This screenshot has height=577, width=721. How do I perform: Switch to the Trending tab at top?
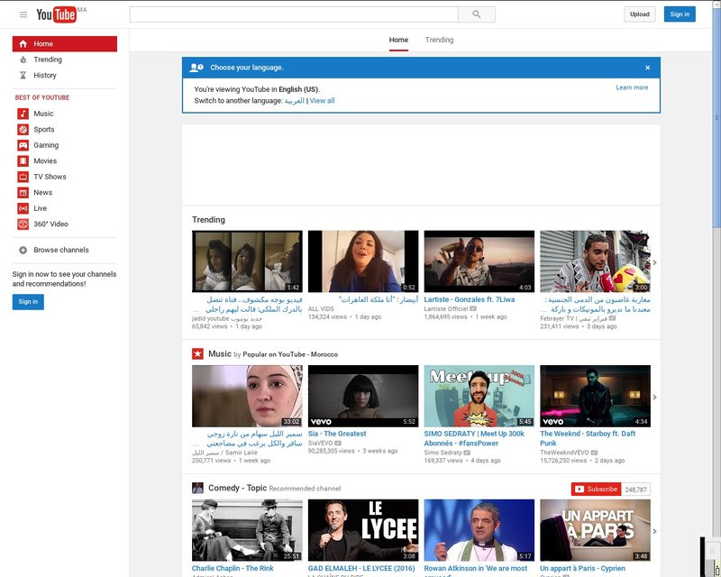[x=439, y=40]
